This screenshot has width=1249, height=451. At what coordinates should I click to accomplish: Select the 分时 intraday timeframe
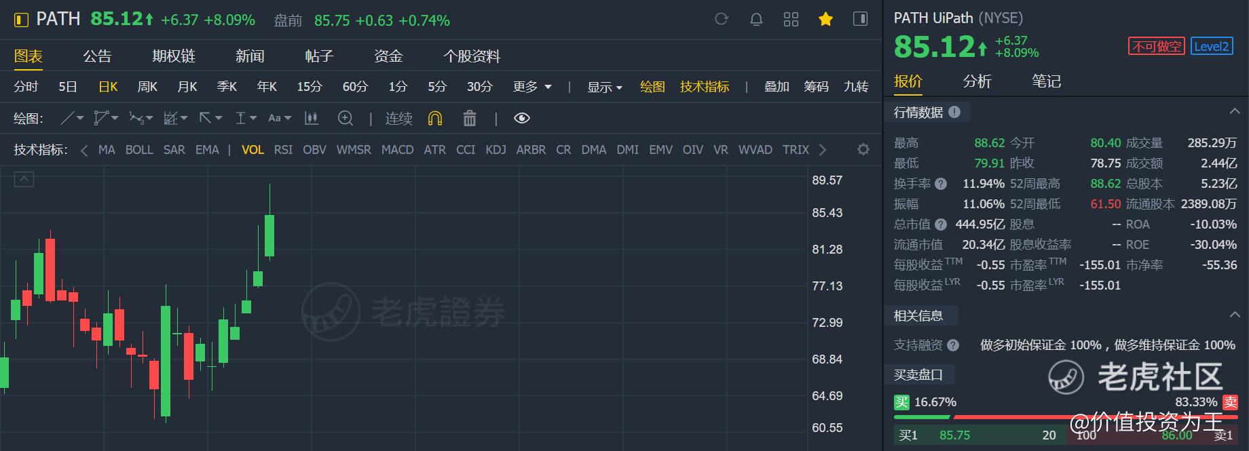point(26,87)
